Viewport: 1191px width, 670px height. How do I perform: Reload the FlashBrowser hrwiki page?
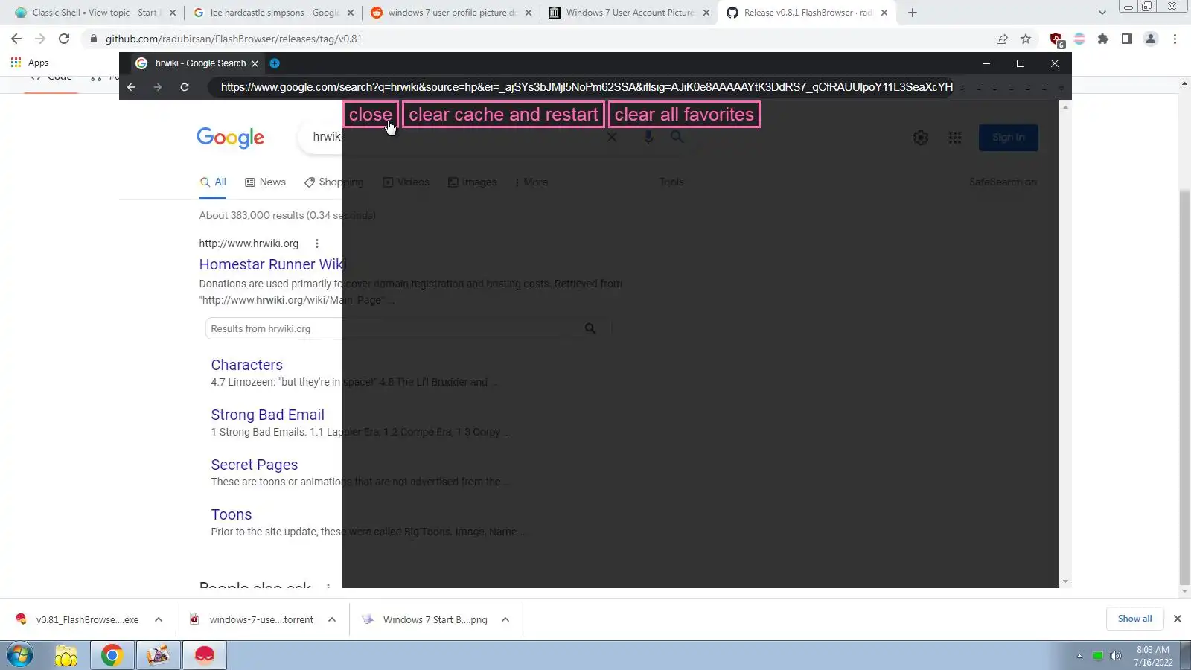pos(185,87)
